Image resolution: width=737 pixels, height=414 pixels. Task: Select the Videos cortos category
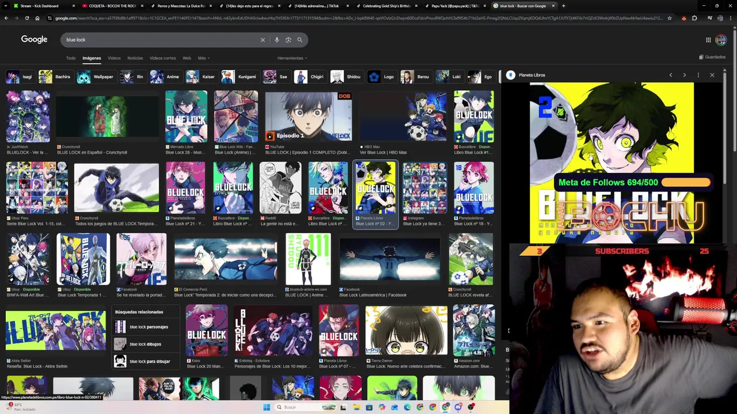coord(163,58)
